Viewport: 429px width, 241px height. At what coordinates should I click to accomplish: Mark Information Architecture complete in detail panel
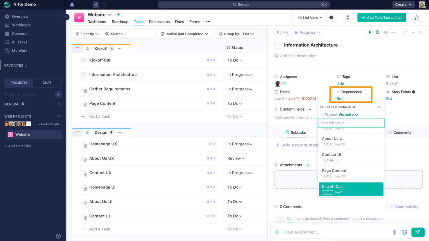(278, 45)
